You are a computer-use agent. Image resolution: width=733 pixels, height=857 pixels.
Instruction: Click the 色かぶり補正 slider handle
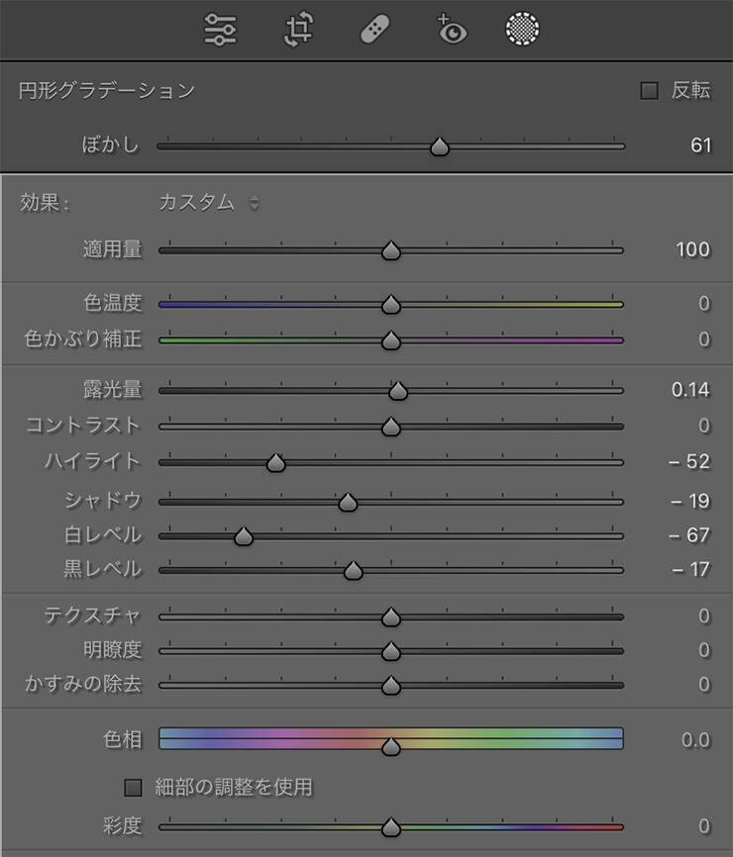(391, 340)
